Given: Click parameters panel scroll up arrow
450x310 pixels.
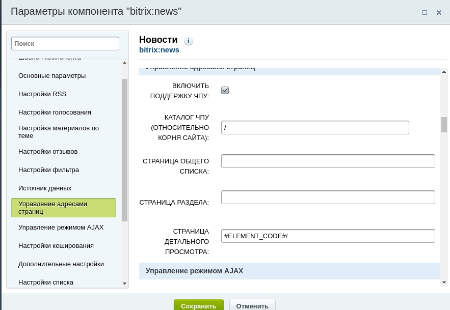Looking at the screenshot, I should tap(444, 72).
